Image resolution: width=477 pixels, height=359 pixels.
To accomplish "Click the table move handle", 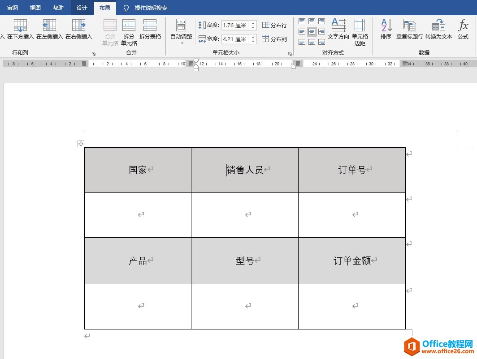I will pos(81,144).
